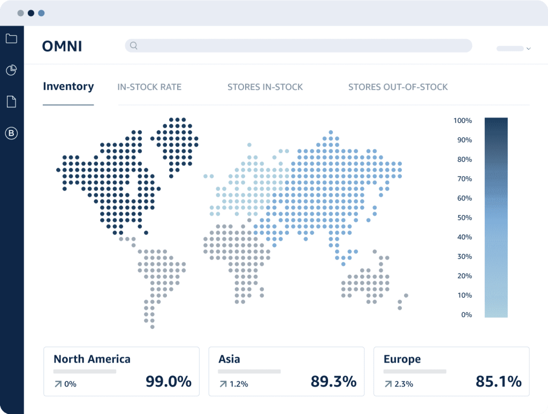
Task: Expand the account dropdown chevron
Action: 528,49
